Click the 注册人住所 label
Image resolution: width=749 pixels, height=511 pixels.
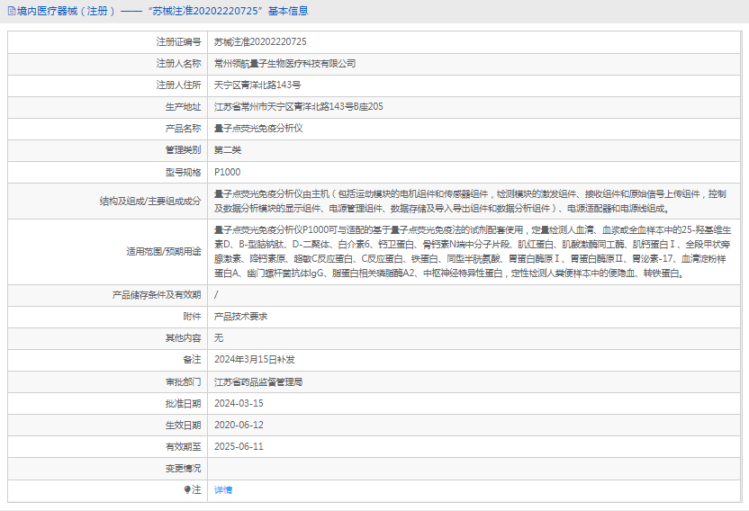[178, 85]
